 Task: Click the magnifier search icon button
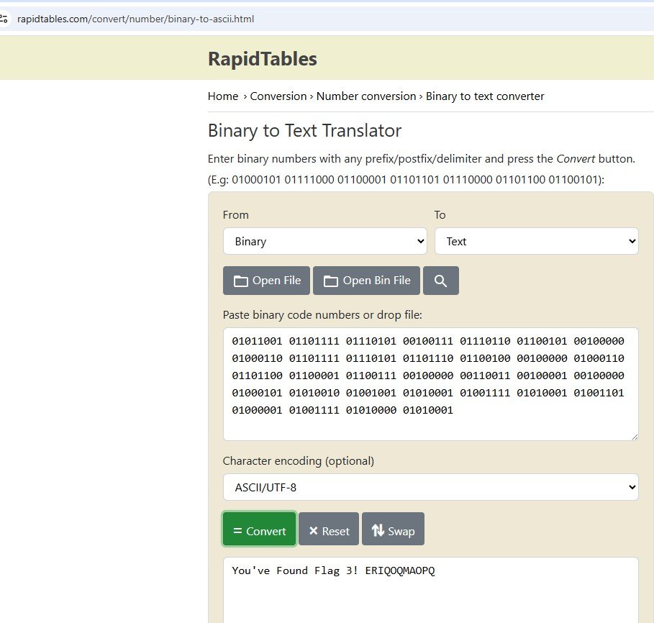click(440, 281)
